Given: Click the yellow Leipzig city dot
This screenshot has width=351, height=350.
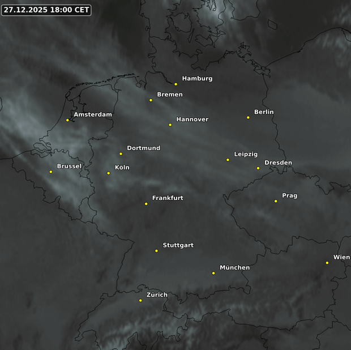Looking at the screenshot, I should click(x=228, y=160).
